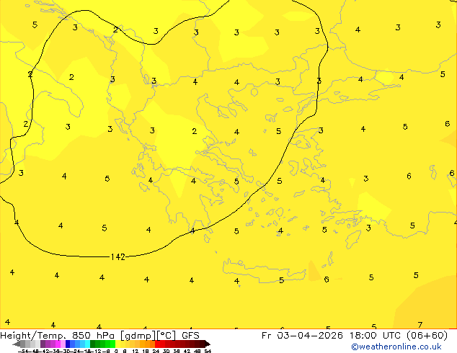Click the 54 label on legend scale
This screenshot has height=353, width=457.
[x=208, y=351]
